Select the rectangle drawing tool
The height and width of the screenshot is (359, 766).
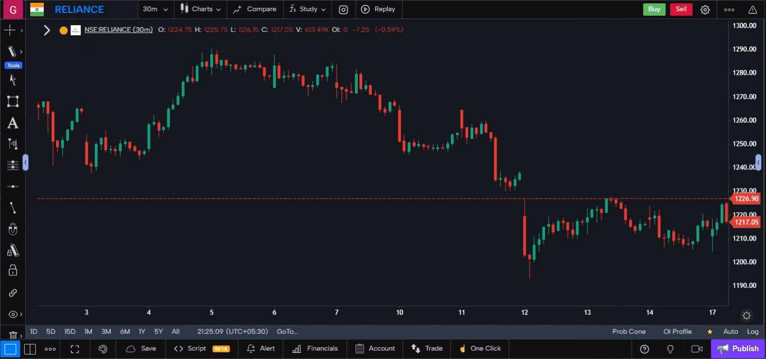(x=12, y=101)
